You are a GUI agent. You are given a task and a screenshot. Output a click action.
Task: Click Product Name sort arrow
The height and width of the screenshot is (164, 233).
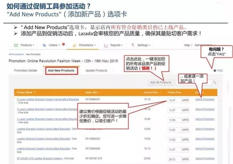tap(35, 92)
